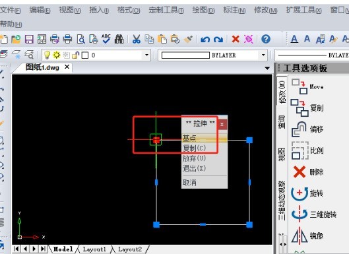Close the 图纸1.dwg tab
349x254 pixels.
[x=67, y=67]
